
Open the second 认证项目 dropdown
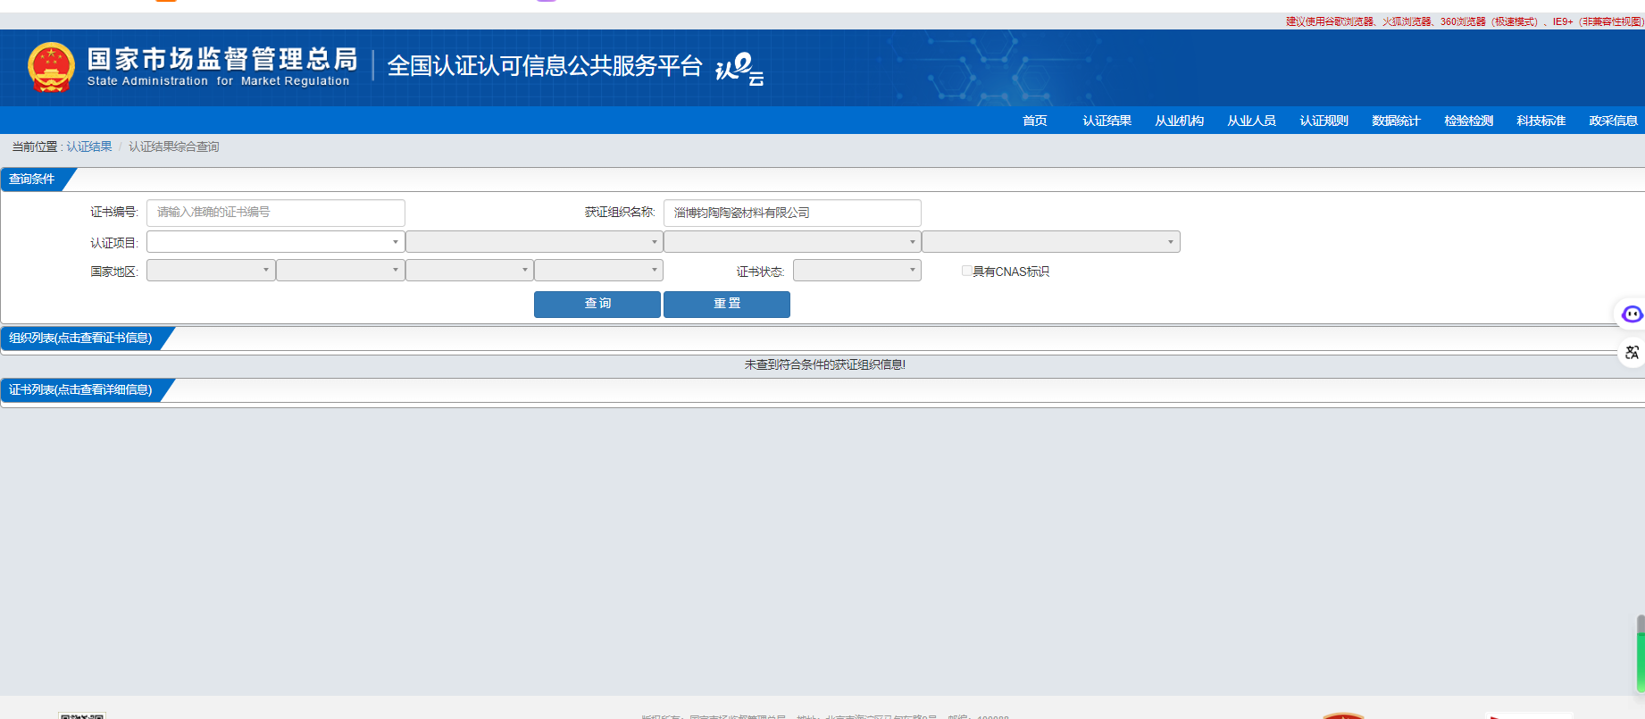point(534,242)
